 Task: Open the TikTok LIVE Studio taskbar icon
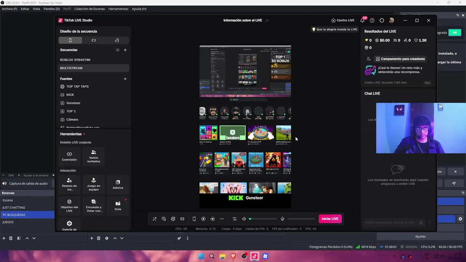click(x=254, y=256)
